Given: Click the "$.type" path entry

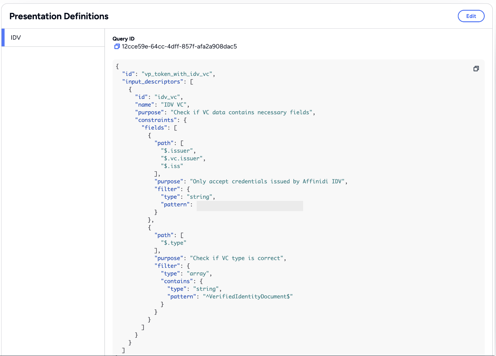Looking at the screenshot, I should 174,243.
